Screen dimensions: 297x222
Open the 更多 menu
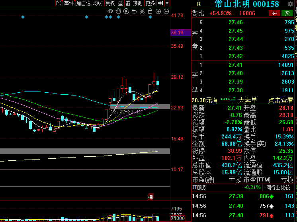(x=150, y=3)
